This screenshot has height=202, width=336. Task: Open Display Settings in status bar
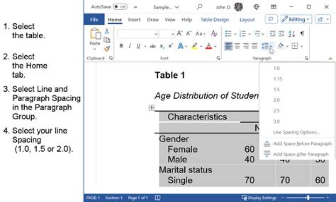(259, 198)
